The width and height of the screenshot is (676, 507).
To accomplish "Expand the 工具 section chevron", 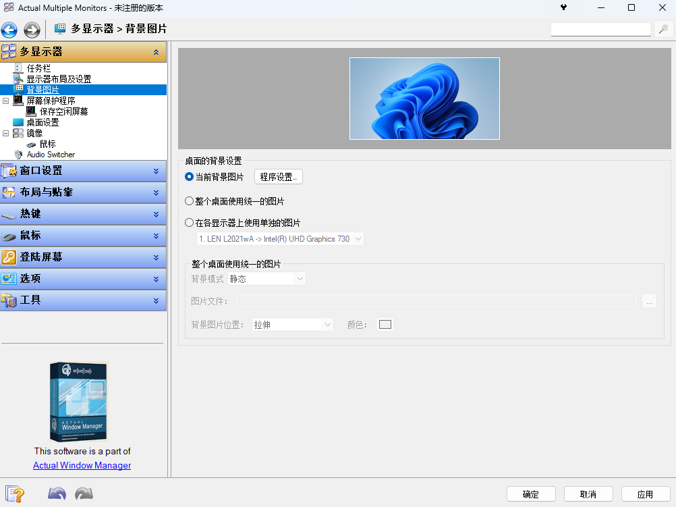I will point(156,300).
